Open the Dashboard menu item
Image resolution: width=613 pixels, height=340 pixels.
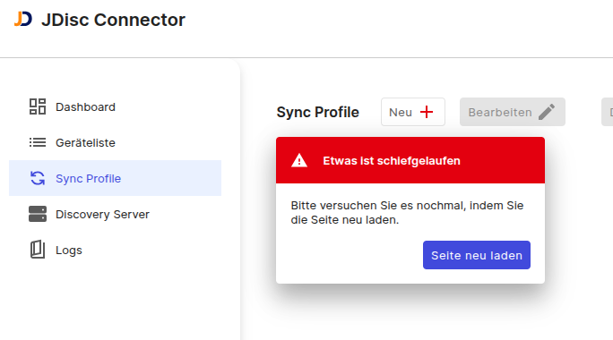tap(115, 106)
